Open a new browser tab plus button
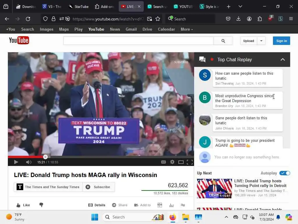This screenshot has width=298, height=224. tap(228, 7)
